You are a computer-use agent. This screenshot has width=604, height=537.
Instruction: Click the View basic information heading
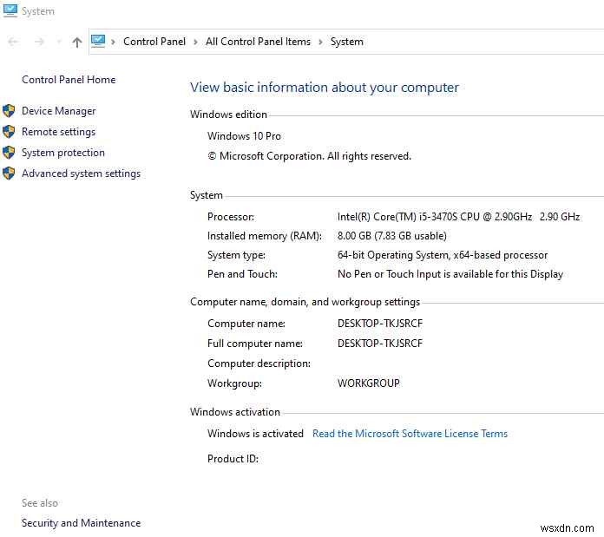[x=325, y=88]
